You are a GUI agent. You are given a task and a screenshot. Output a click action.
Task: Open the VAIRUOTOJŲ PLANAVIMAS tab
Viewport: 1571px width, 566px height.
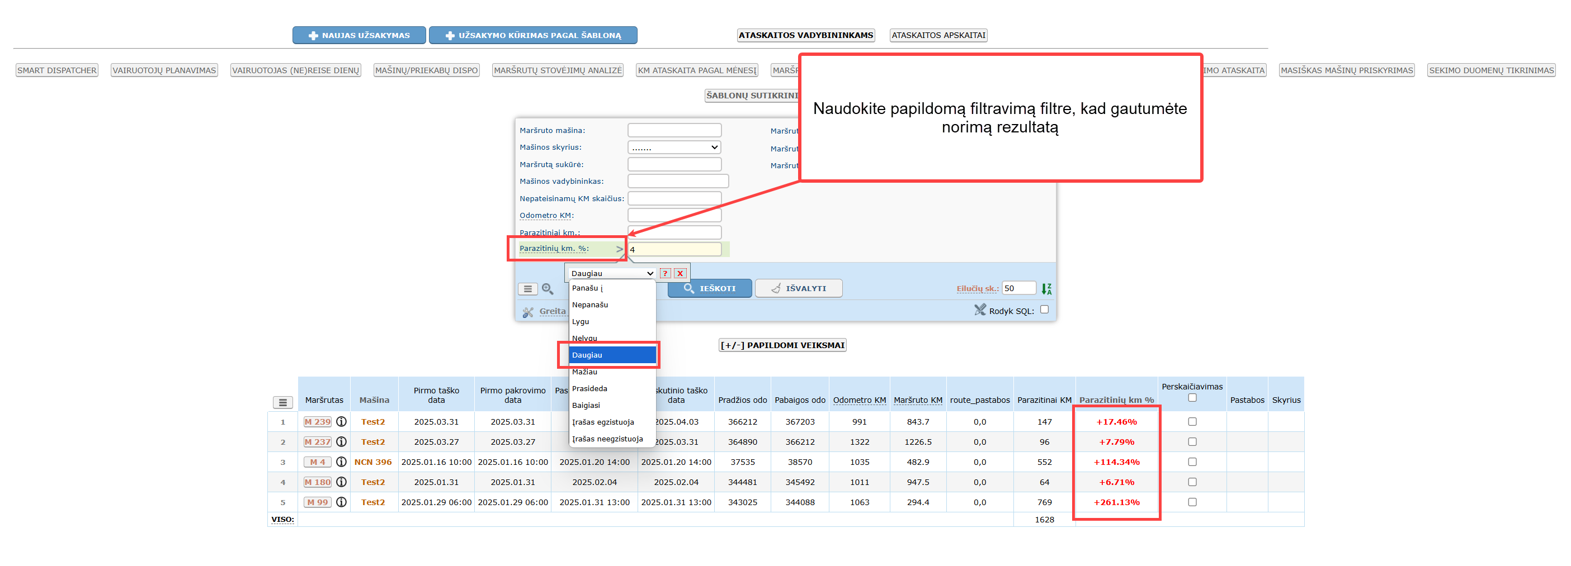[x=164, y=70]
